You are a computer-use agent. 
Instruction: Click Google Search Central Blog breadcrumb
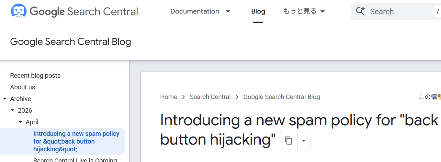tap(281, 97)
